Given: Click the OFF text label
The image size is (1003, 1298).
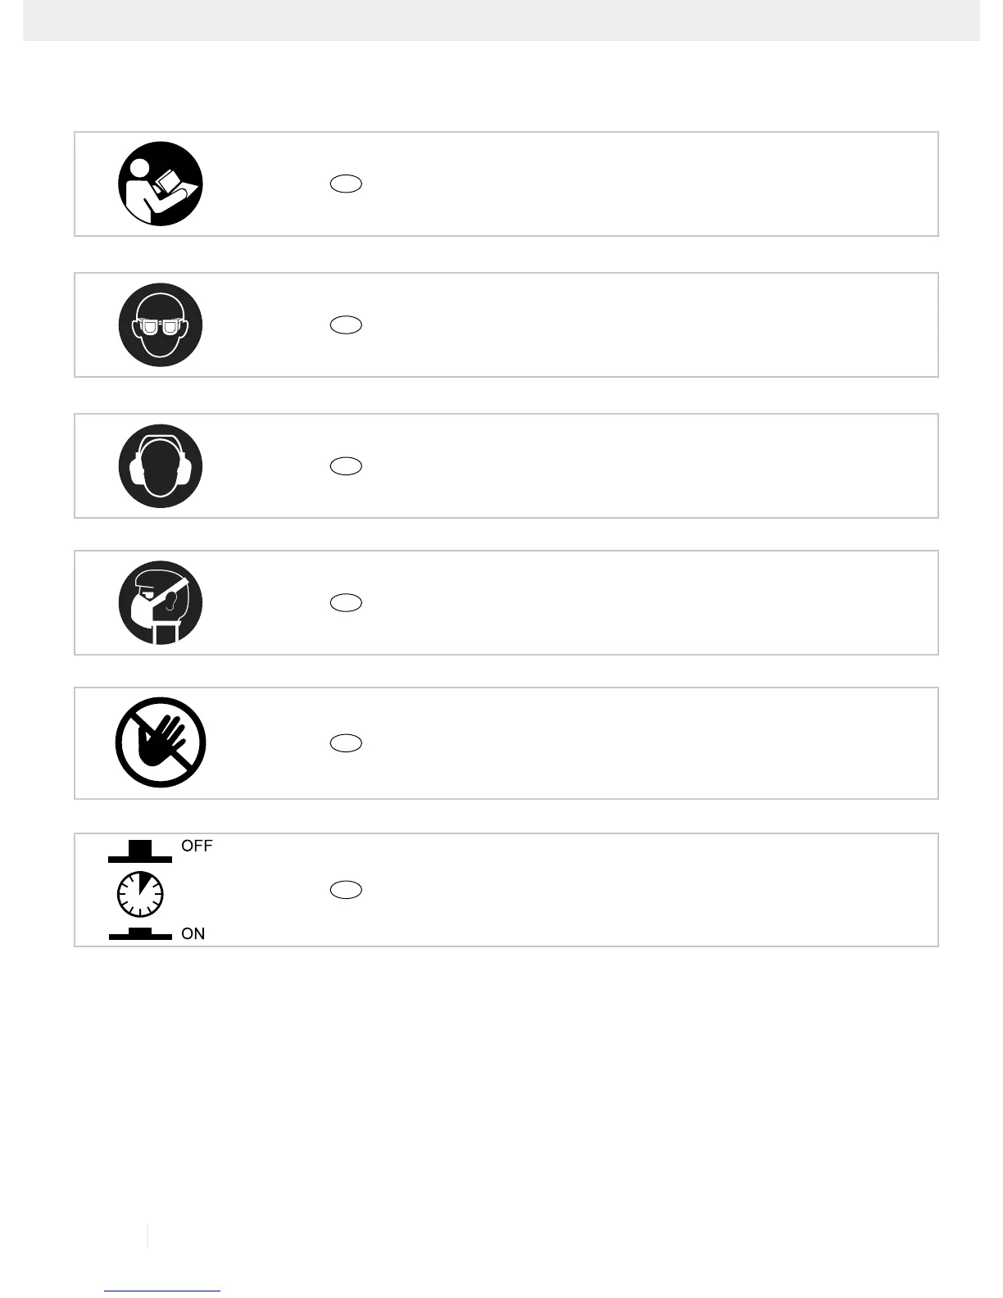Looking at the screenshot, I should [x=197, y=846].
